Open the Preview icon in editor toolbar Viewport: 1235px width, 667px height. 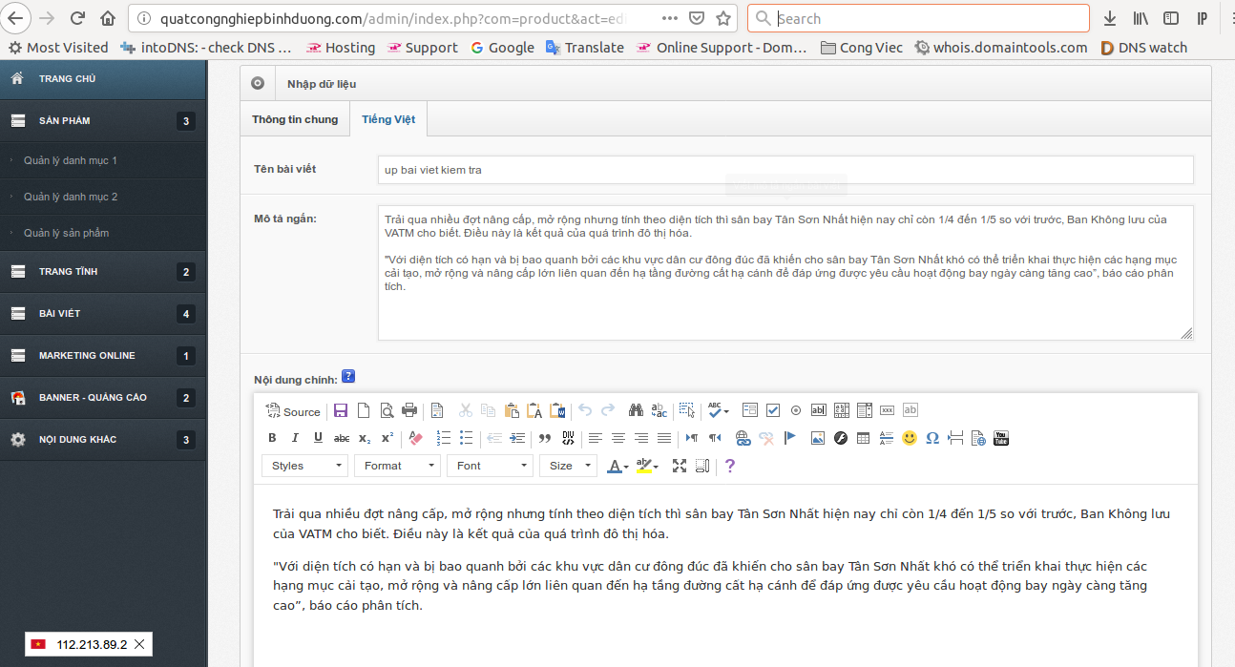(x=387, y=410)
